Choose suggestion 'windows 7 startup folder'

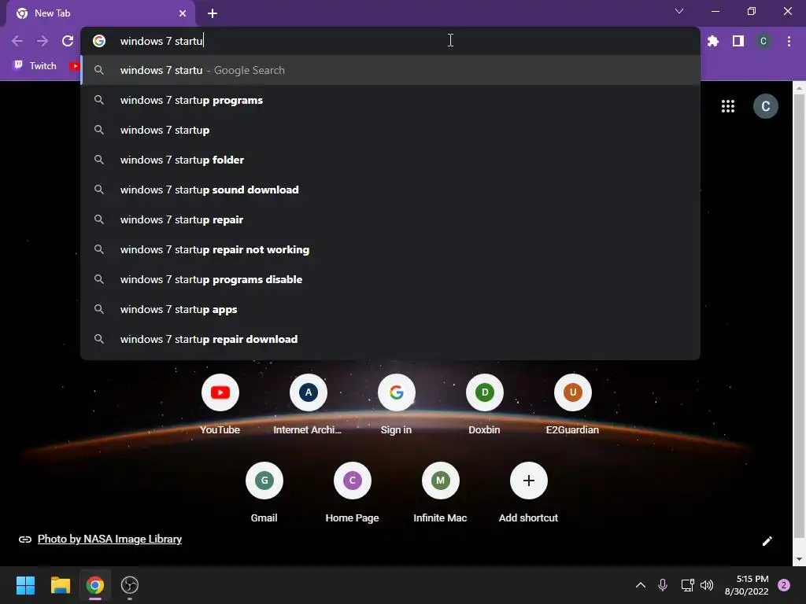pyautogui.click(x=390, y=160)
